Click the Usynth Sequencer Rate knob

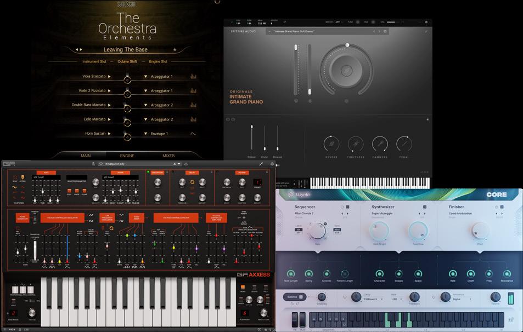(317, 231)
